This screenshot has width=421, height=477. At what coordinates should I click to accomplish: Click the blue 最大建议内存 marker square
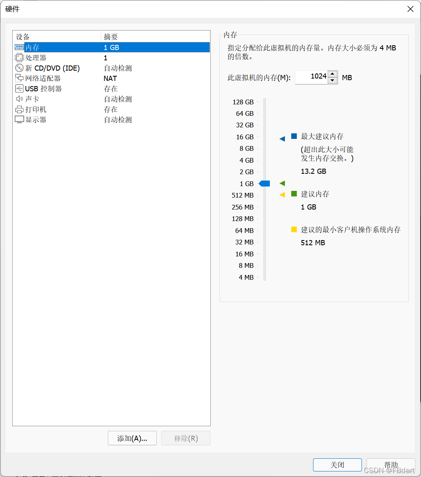(294, 136)
